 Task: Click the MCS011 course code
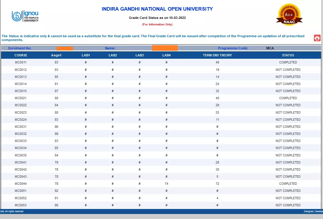[21, 62]
